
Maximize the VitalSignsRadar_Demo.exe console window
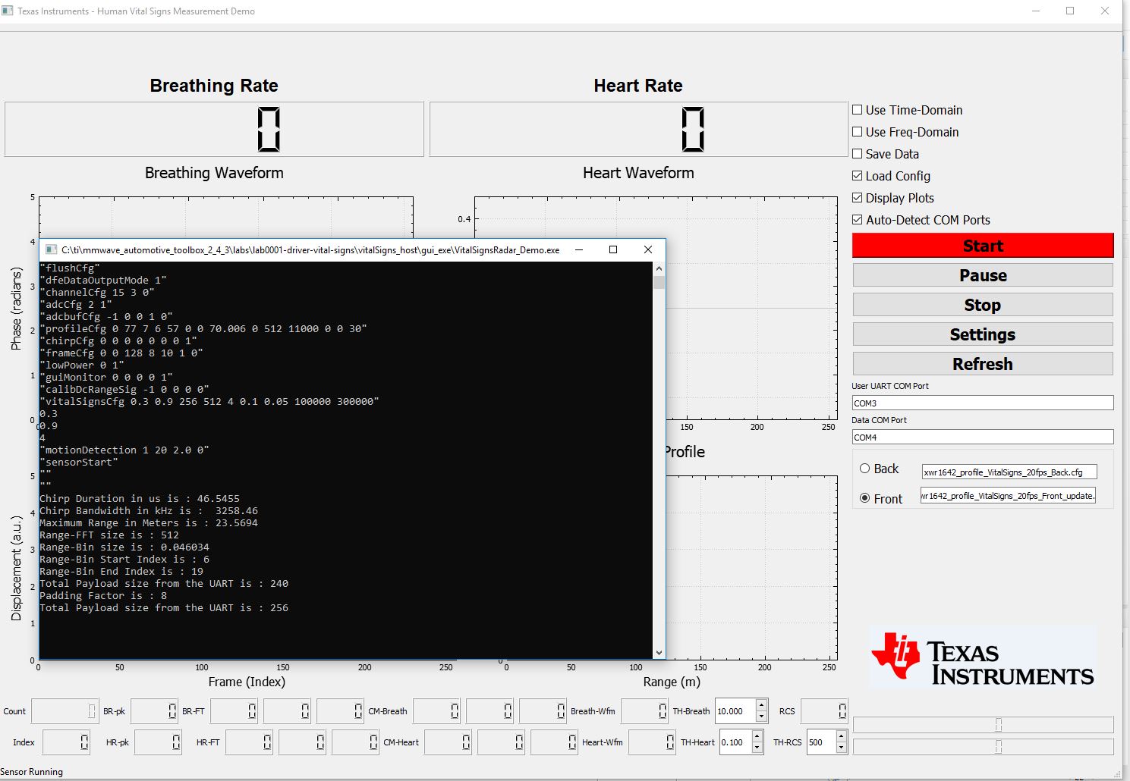[613, 249]
